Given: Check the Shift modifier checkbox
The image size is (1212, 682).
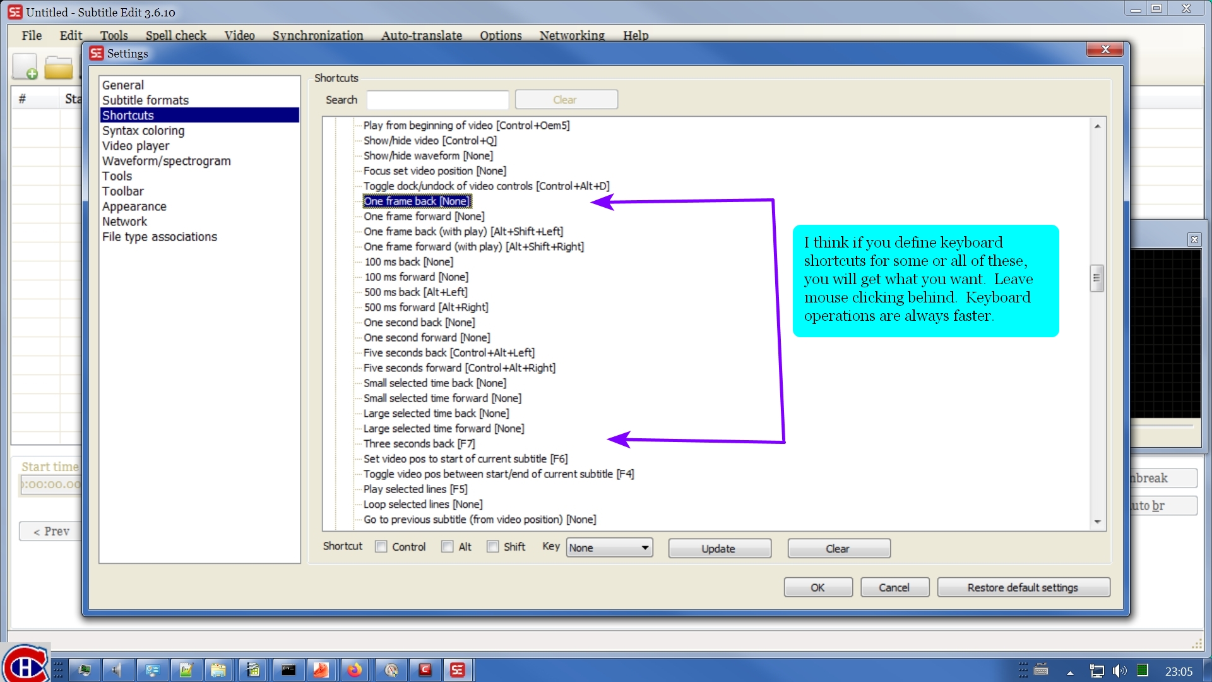Looking at the screenshot, I should (492, 546).
